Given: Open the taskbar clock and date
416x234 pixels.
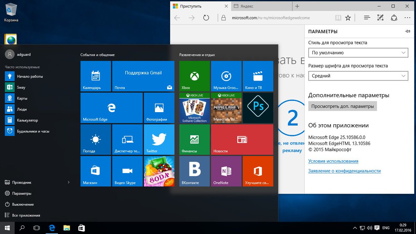Looking at the screenshot, I should point(402,228).
